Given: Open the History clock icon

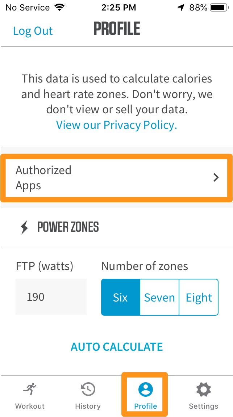Looking at the screenshot, I should (88, 389).
